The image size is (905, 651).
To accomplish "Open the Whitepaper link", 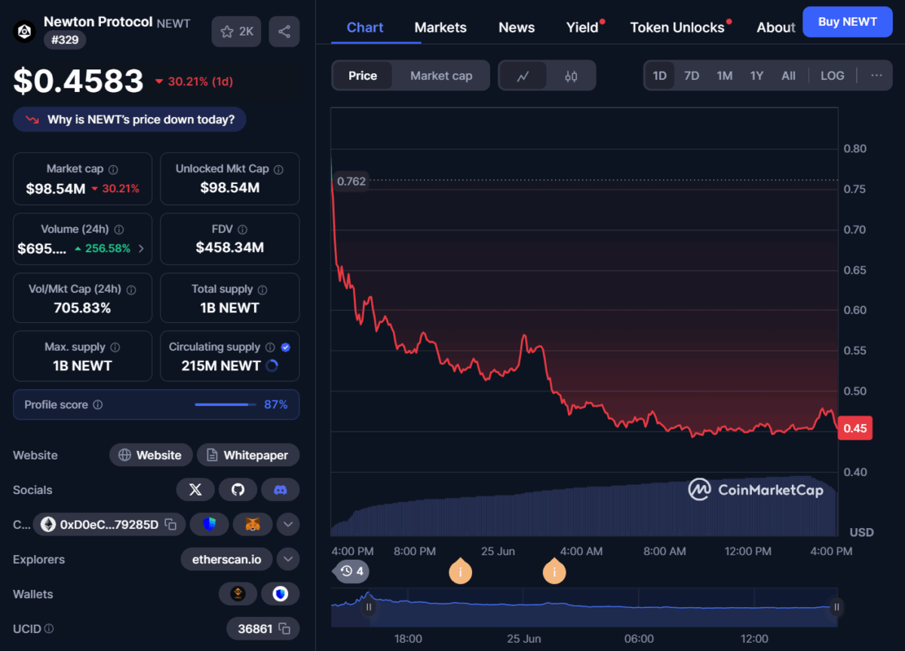I will coord(247,455).
